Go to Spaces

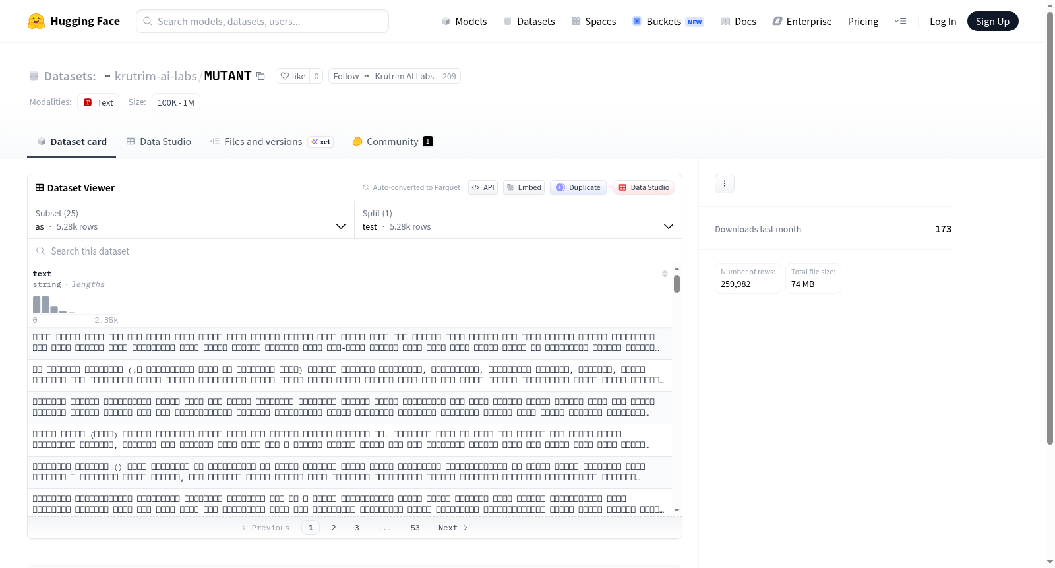click(x=593, y=21)
